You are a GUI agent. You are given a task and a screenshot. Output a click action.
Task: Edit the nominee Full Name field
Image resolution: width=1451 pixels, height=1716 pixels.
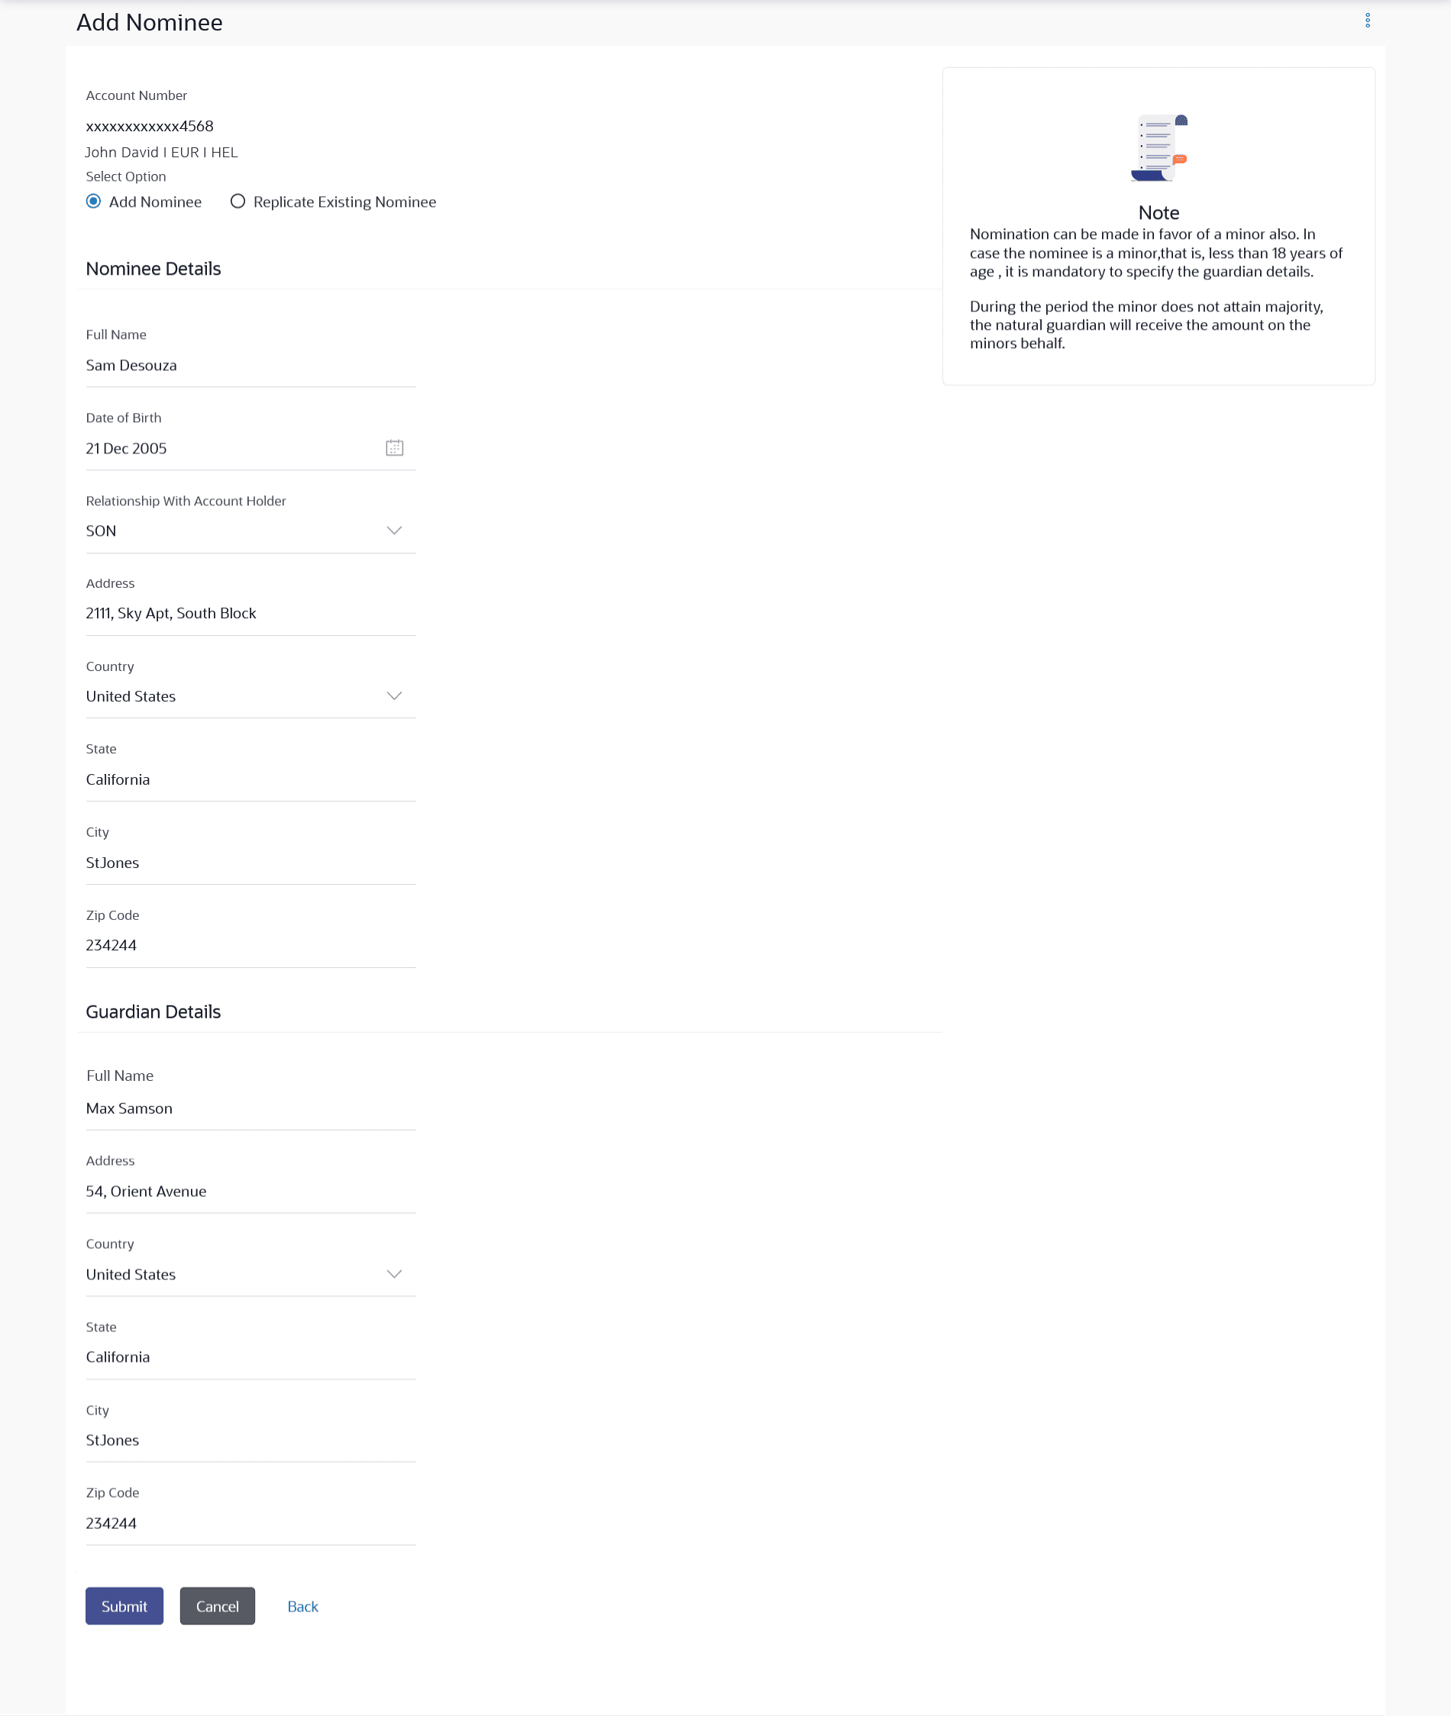(x=251, y=366)
